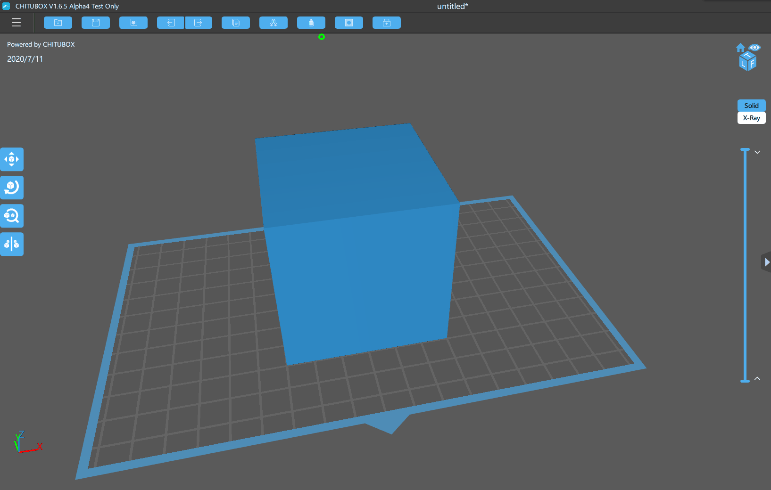
Task: Select the blue cube model
Action: 358,245
